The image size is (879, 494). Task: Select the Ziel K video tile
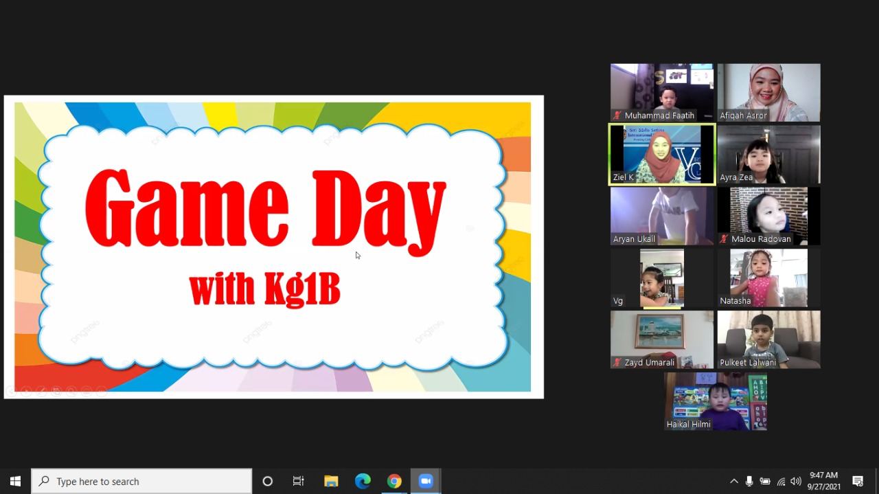click(x=662, y=155)
